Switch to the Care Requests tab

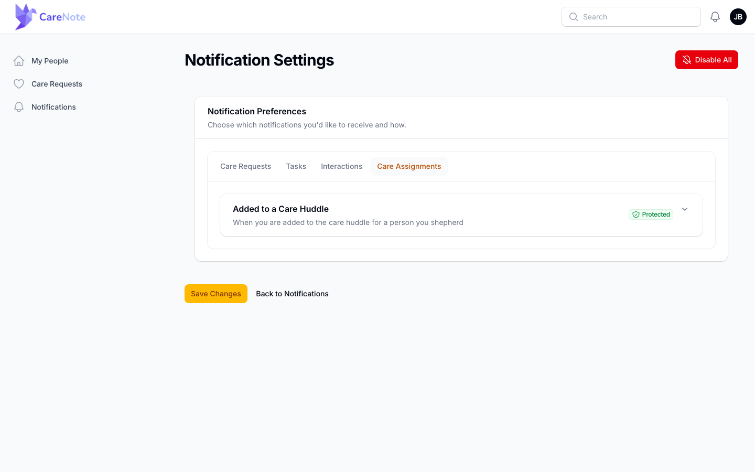(245, 166)
